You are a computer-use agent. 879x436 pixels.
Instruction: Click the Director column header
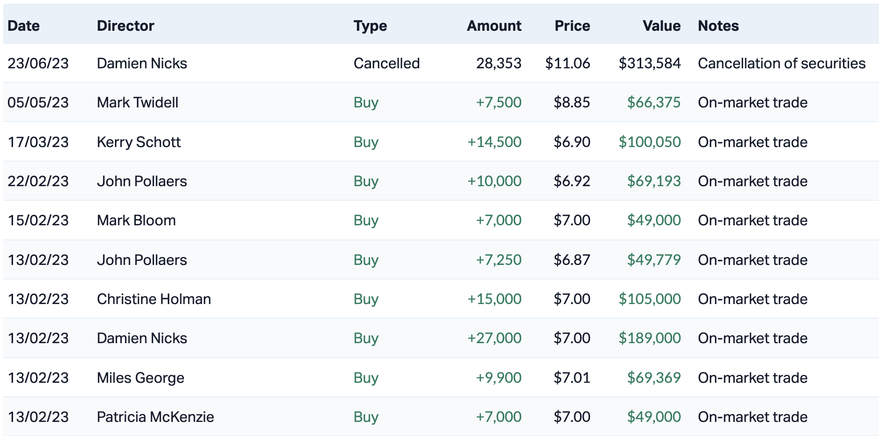(x=125, y=26)
